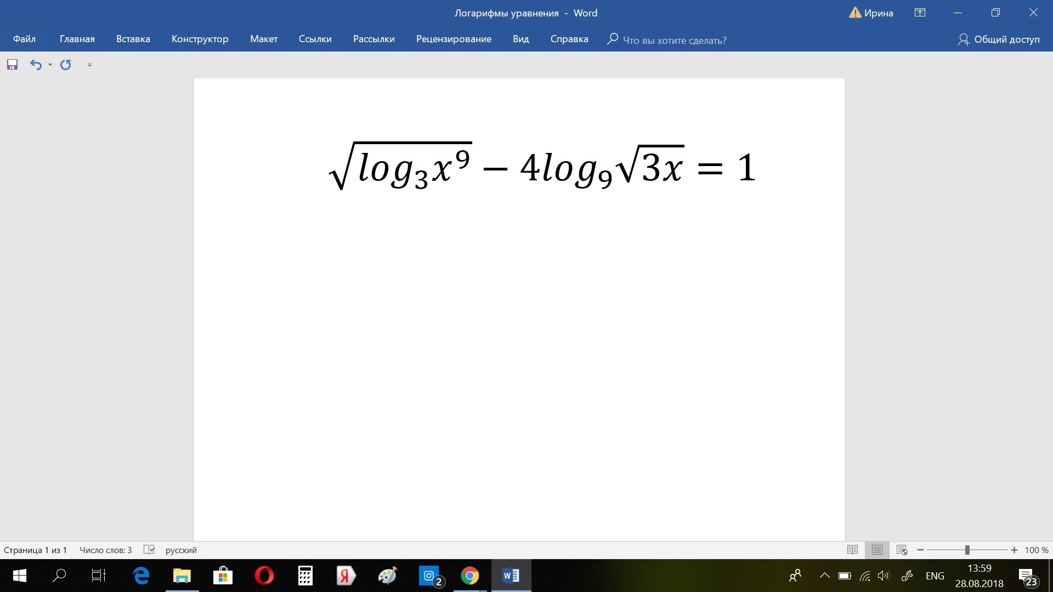This screenshot has width=1053, height=592.
Task: Click the Redo/Repeat icon
Action: pyautogui.click(x=66, y=65)
